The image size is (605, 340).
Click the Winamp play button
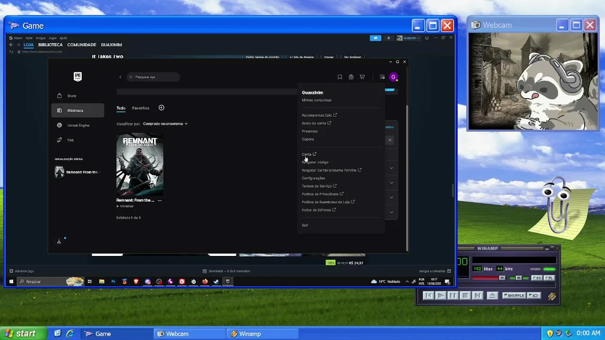(441, 296)
